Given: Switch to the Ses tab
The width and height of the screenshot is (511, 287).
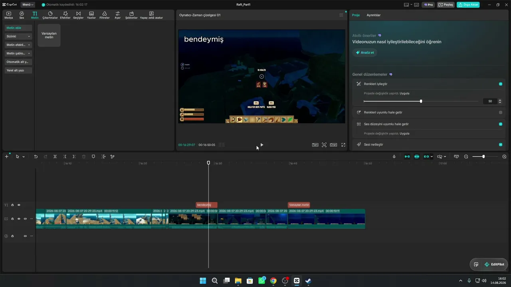Looking at the screenshot, I should tap(22, 15).
